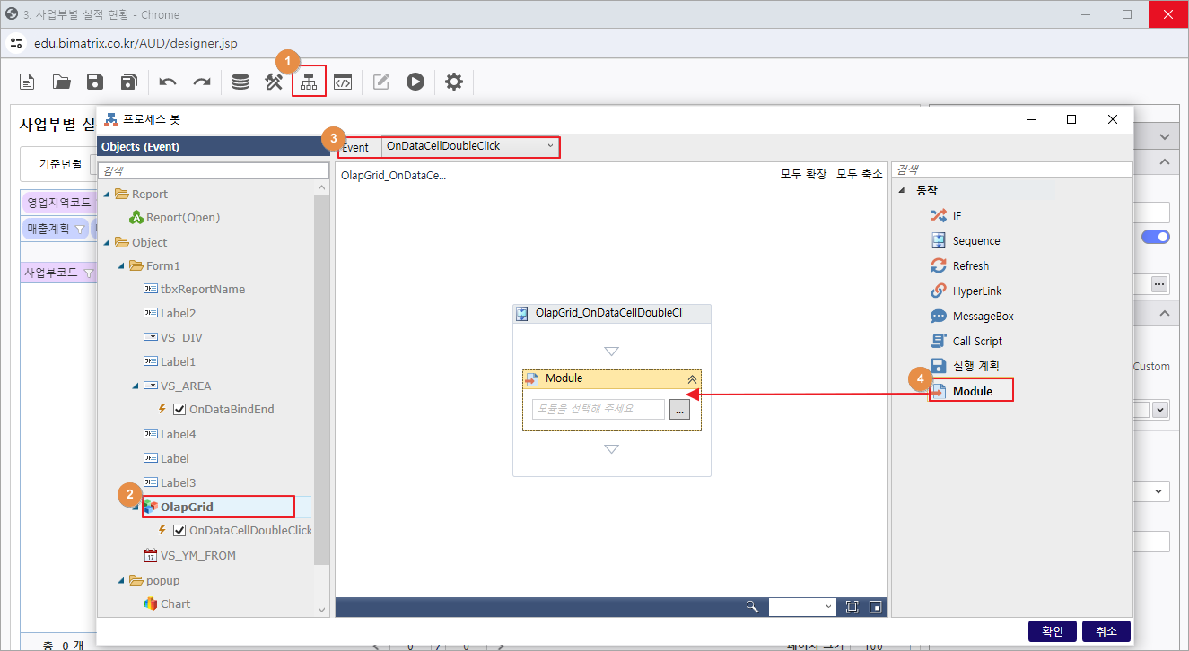Click the undo arrow icon
The image size is (1189, 651).
point(168,82)
